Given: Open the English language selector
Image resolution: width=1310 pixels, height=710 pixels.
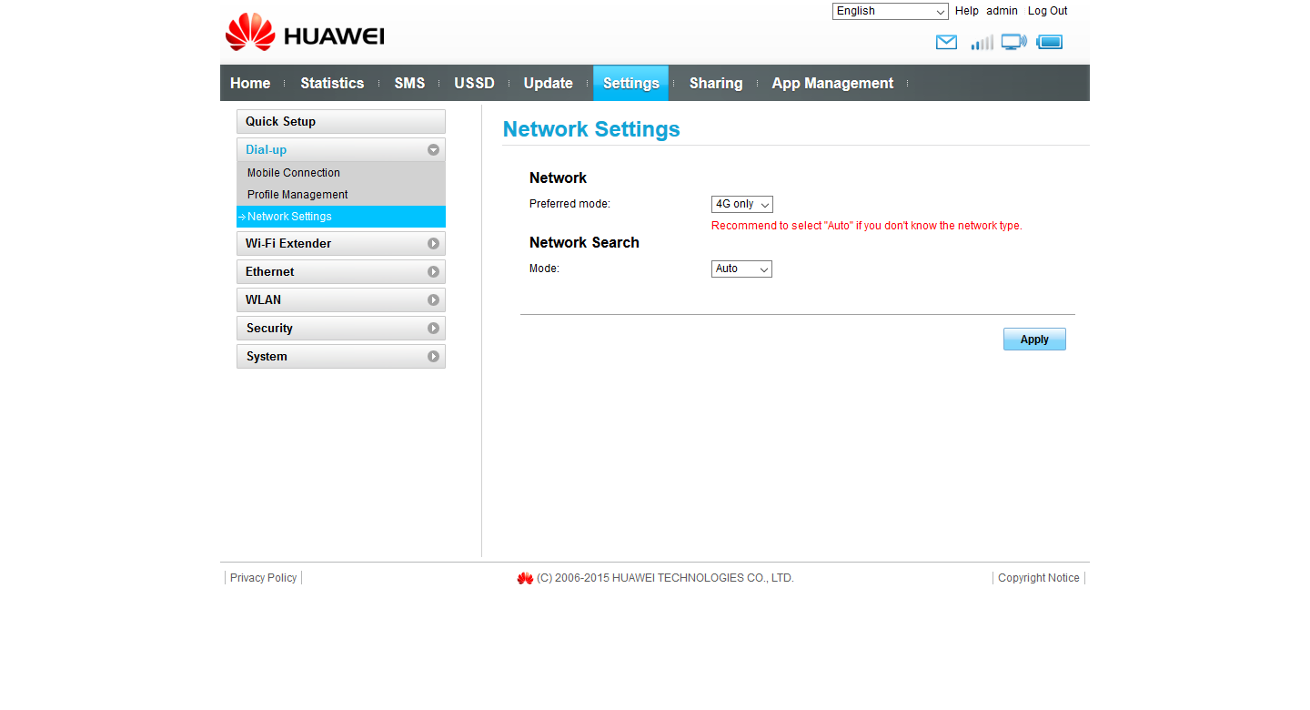Looking at the screenshot, I should coord(890,12).
